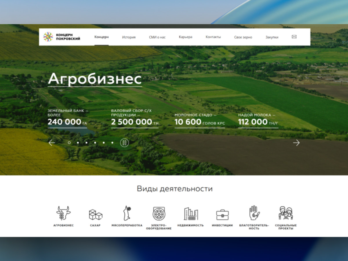This screenshot has height=261, width=348.
Task: Click the Мясопереработка meat icon
Action: [x=127, y=213]
